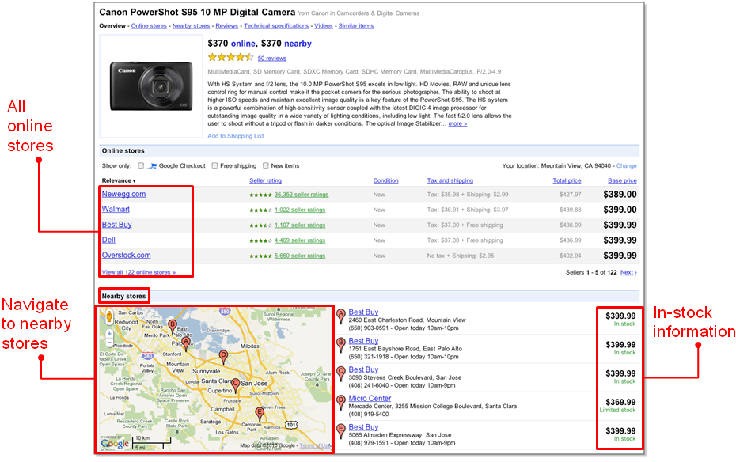Sort by Total price column header
Image resolution: width=736 pixels, height=462 pixels.
pyautogui.click(x=567, y=180)
